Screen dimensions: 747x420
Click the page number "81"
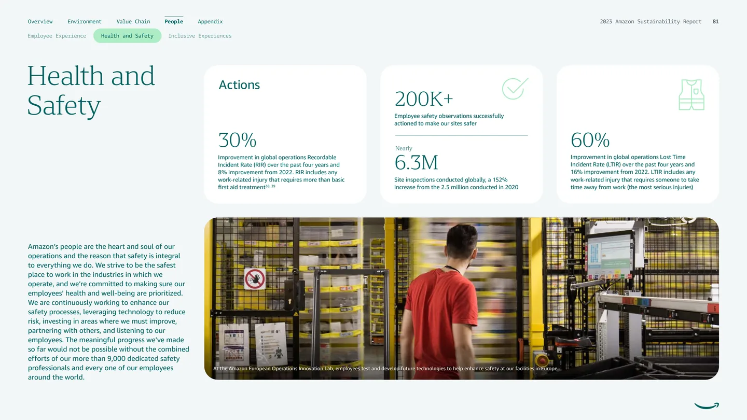pos(716,22)
